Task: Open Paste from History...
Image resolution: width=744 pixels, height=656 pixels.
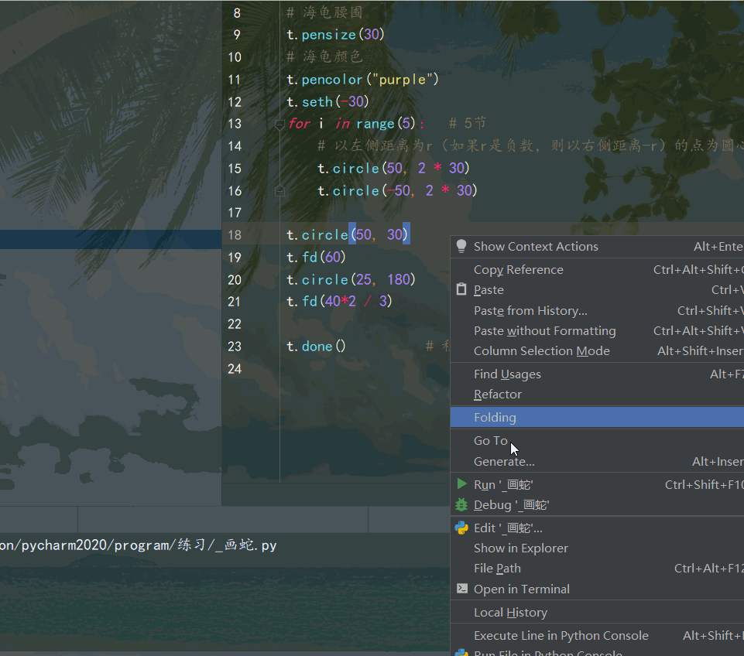Action: (x=597, y=310)
